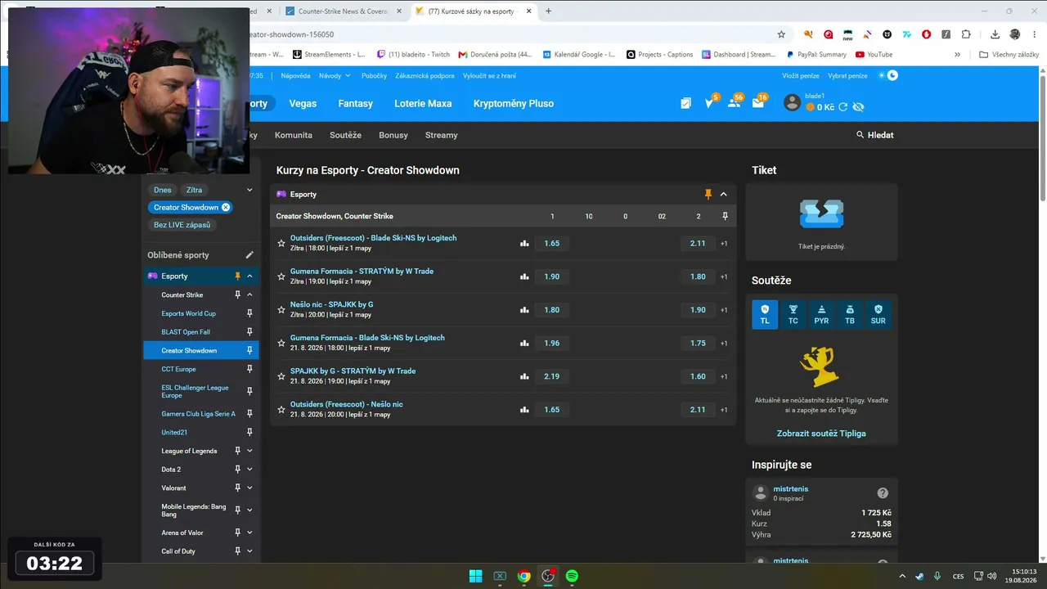Open the Gumena Formacia - STRATÝM by W Trade match
Screen dimensions: 1047x589
[x=362, y=271]
